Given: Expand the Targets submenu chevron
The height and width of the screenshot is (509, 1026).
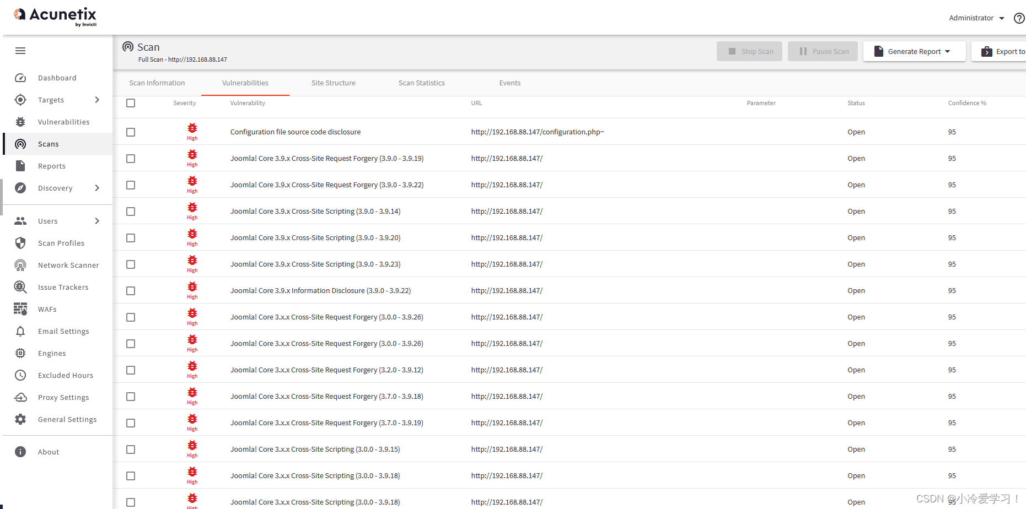Looking at the screenshot, I should click(97, 100).
